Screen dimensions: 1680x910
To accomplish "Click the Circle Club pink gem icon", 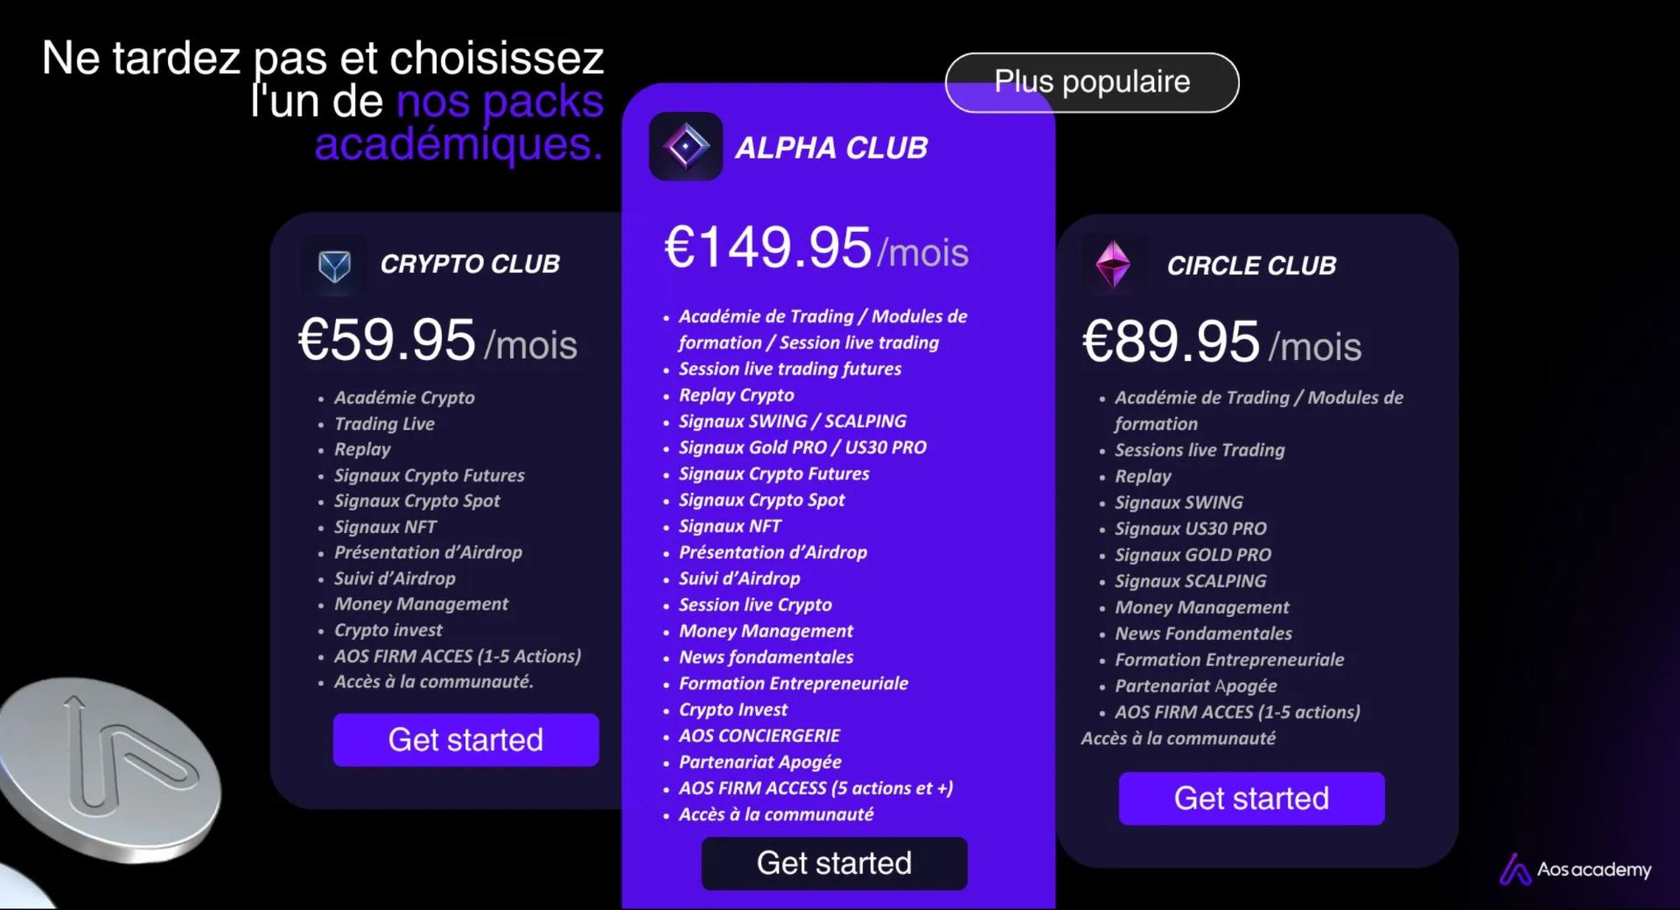I will (x=1114, y=264).
